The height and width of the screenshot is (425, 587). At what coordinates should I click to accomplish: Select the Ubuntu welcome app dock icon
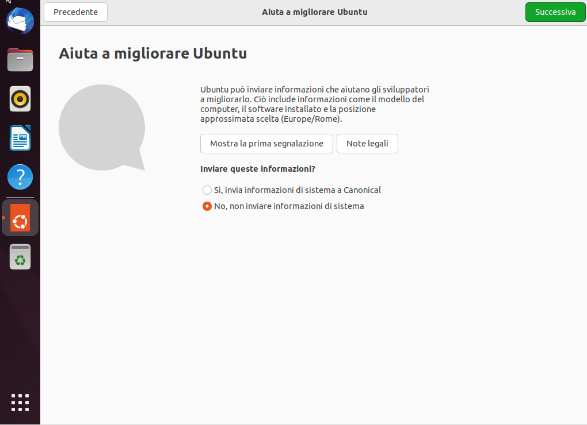tap(20, 218)
